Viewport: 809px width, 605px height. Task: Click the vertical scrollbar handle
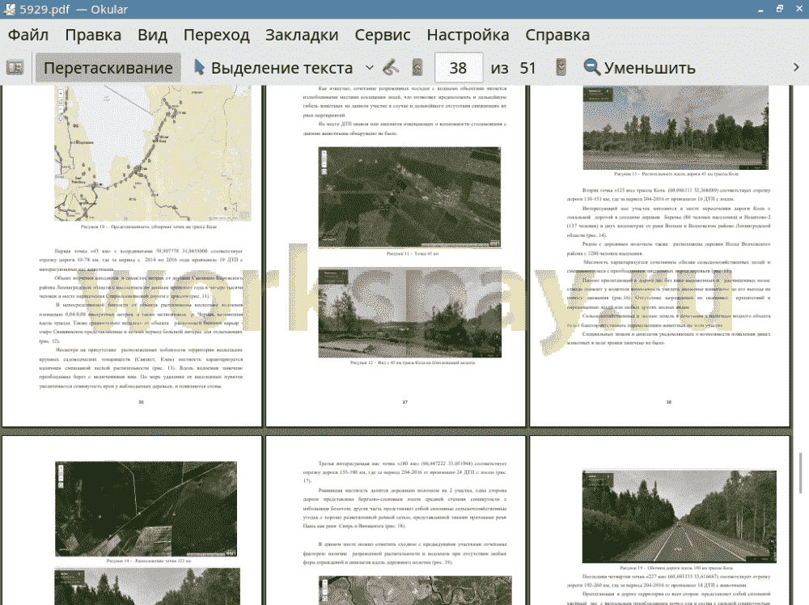click(x=800, y=472)
